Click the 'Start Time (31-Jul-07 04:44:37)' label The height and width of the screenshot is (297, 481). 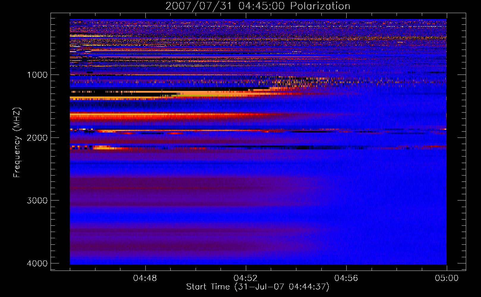258,287
